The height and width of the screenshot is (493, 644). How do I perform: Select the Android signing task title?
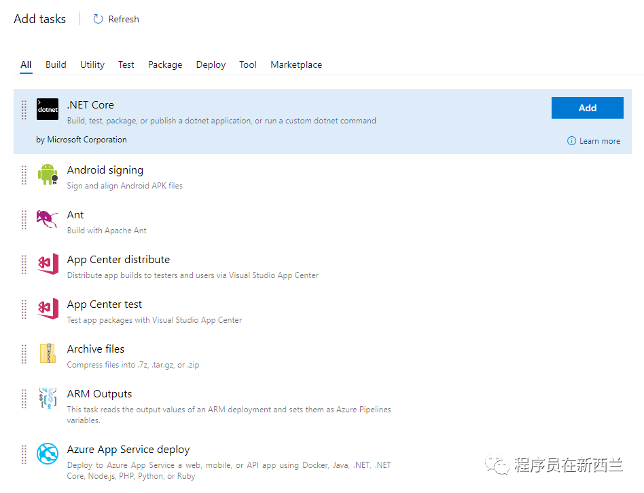105,170
